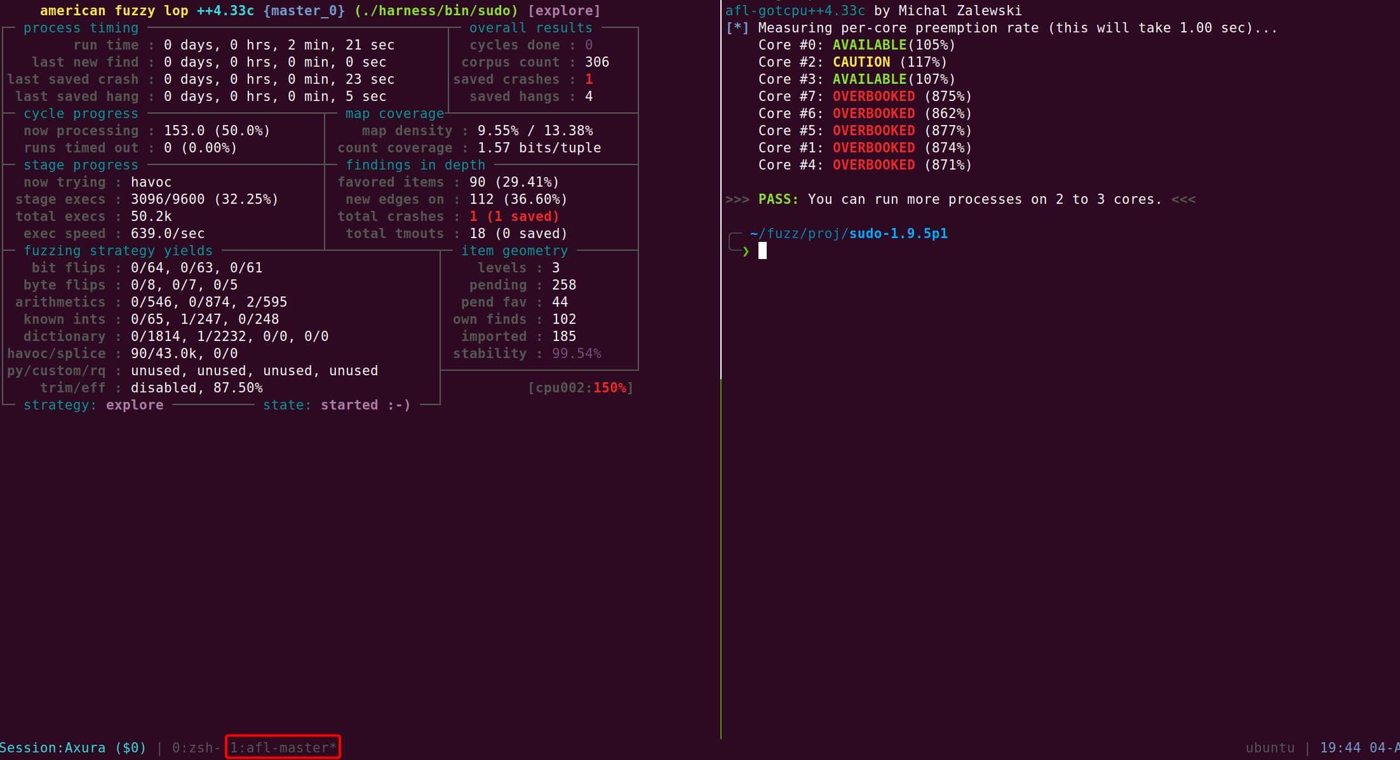Click the exec speed 639.0/sec value
The width and height of the screenshot is (1400, 760).
(168, 233)
